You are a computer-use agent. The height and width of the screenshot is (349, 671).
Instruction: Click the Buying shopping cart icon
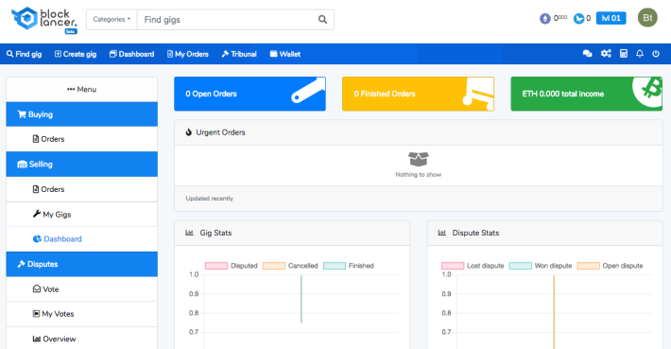tap(22, 114)
